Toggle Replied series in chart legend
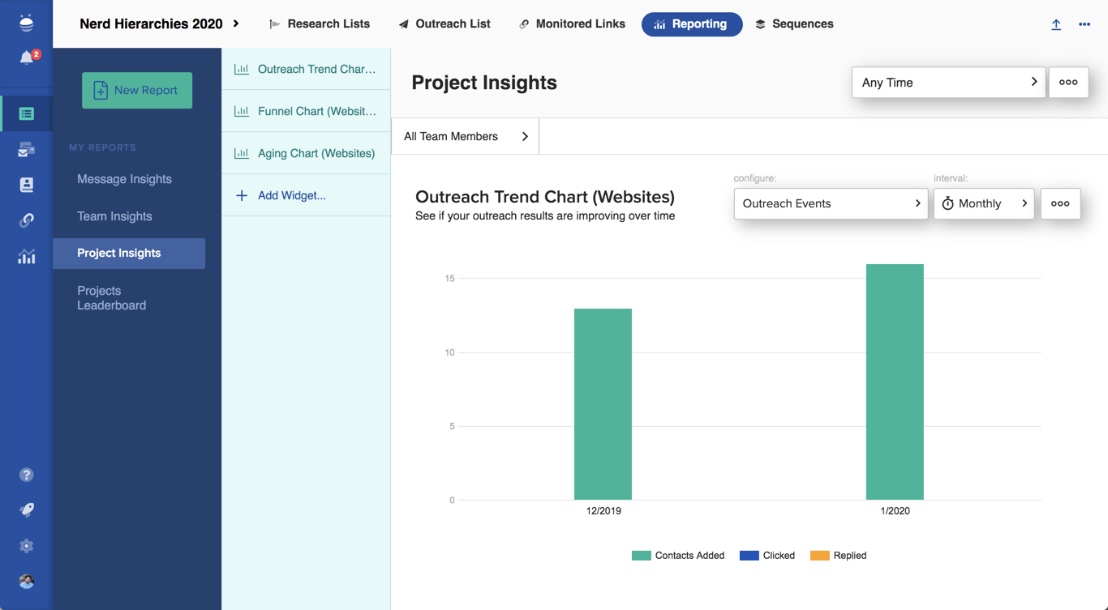 [x=839, y=556]
